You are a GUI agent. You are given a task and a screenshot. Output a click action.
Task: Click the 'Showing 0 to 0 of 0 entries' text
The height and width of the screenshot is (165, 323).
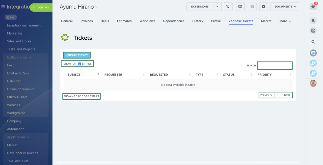[x=81, y=96]
